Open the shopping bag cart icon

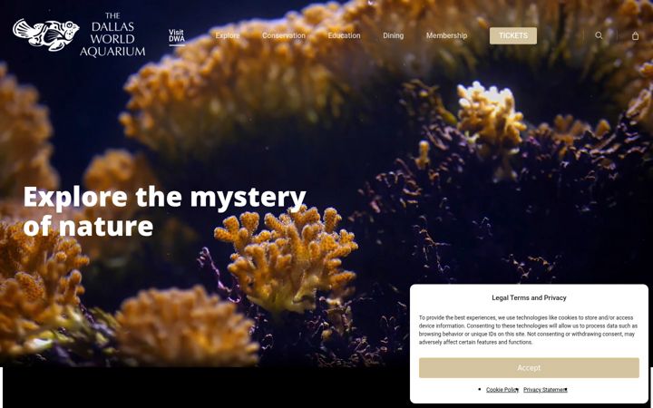pos(635,35)
